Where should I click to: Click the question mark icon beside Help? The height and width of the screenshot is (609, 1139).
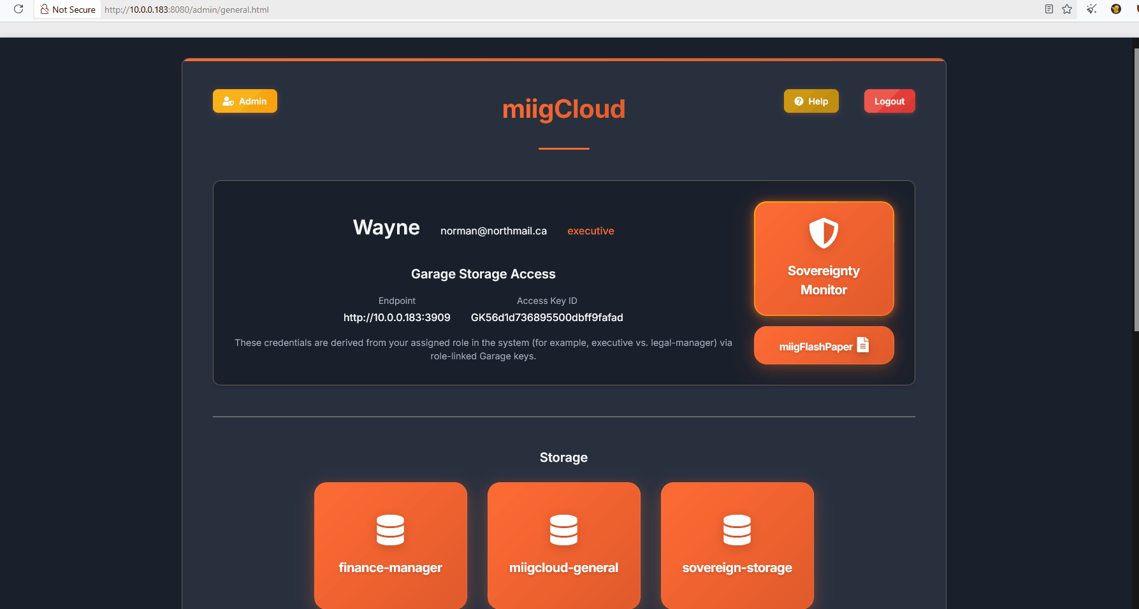(798, 101)
